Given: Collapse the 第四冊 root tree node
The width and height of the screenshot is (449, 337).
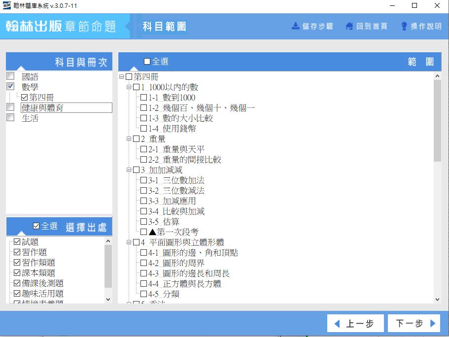Looking at the screenshot, I should click(x=121, y=77).
